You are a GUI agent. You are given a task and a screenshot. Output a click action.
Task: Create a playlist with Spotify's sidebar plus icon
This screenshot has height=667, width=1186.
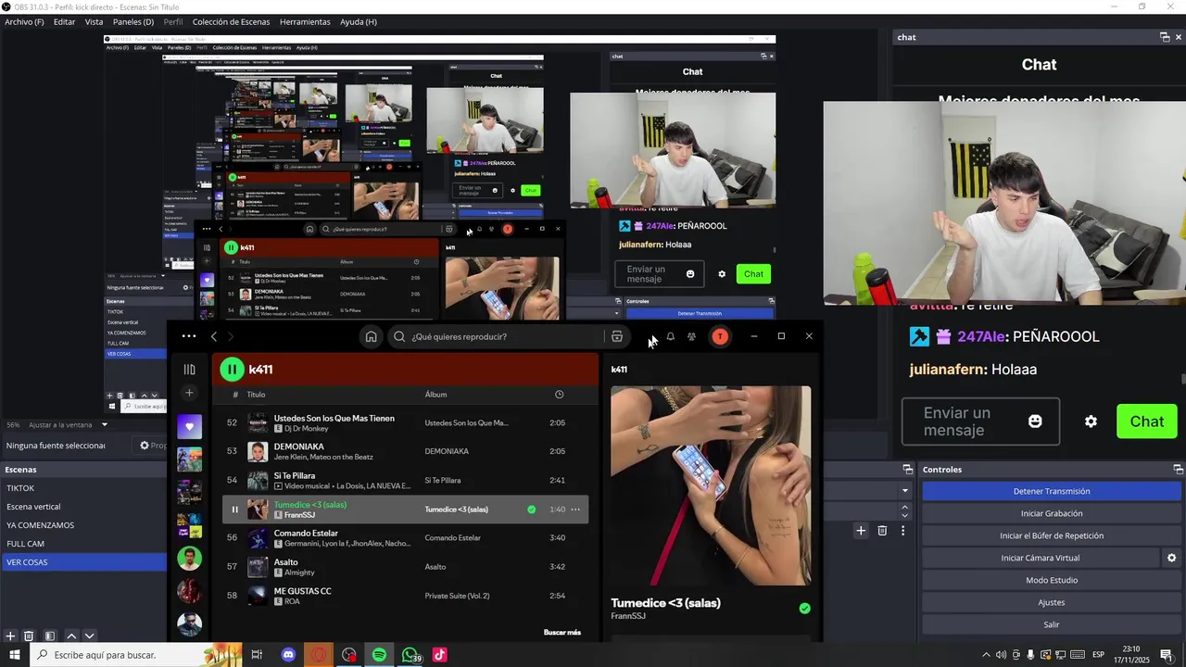pyautogui.click(x=189, y=393)
